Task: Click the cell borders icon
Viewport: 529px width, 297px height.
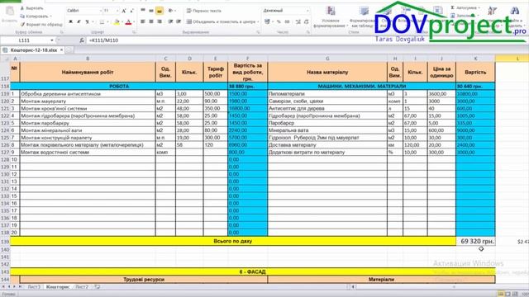Action: [102, 22]
